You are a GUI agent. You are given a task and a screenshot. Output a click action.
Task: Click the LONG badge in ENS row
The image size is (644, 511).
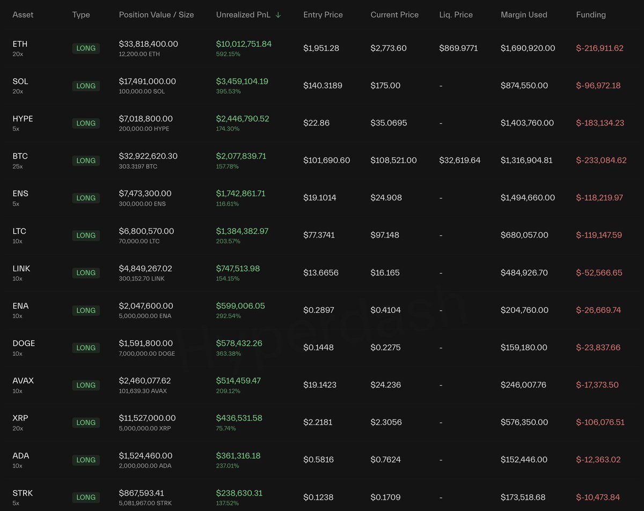click(x=86, y=198)
